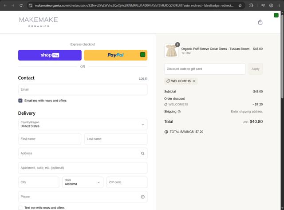Click the MAKEMAKE Organics logo
Screen dimensions: 284x210
(x=39, y=22)
